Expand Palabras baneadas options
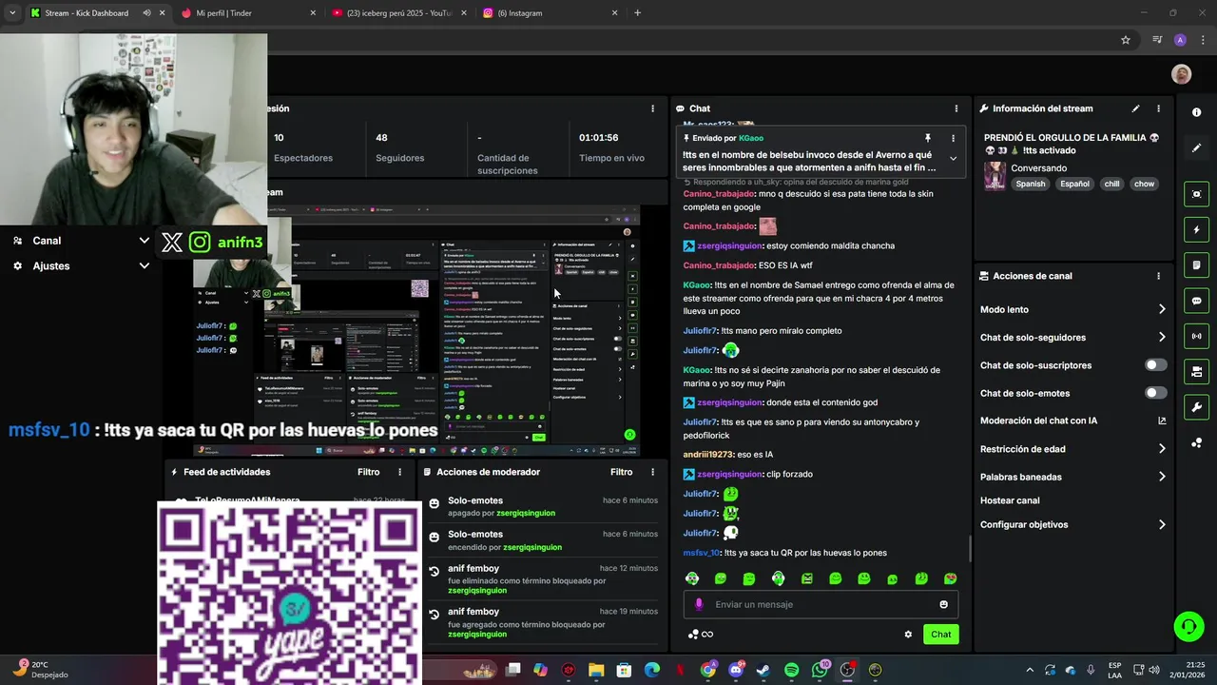Viewport: 1217px width, 685px height. click(1162, 477)
